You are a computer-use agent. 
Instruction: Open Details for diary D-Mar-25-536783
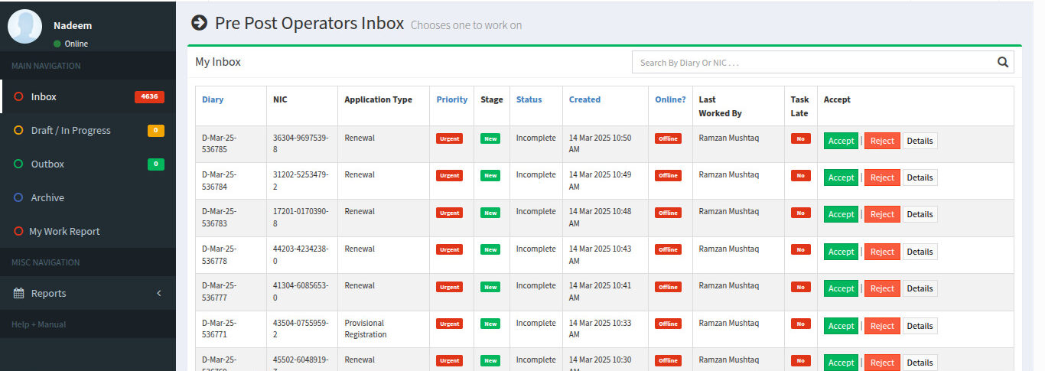pyautogui.click(x=920, y=214)
